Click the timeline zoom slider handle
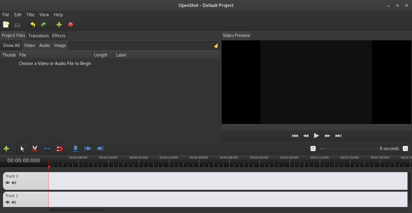This screenshot has width=412, height=213. tap(324, 149)
